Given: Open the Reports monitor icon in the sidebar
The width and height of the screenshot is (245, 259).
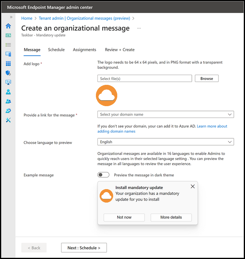Looking at the screenshot, I should [8, 82].
